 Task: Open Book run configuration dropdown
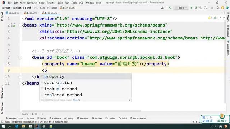181,8
